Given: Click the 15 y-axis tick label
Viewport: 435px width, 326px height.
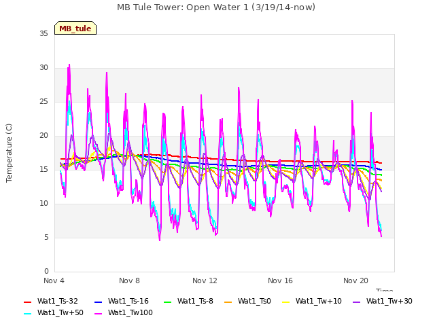Looking at the screenshot, I should pyautogui.click(x=43, y=170).
